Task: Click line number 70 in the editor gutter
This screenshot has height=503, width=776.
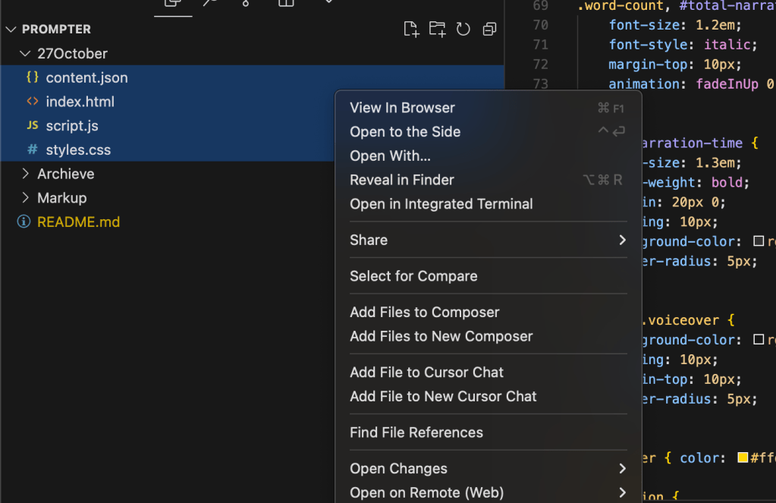Action: (x=540, y=25)
